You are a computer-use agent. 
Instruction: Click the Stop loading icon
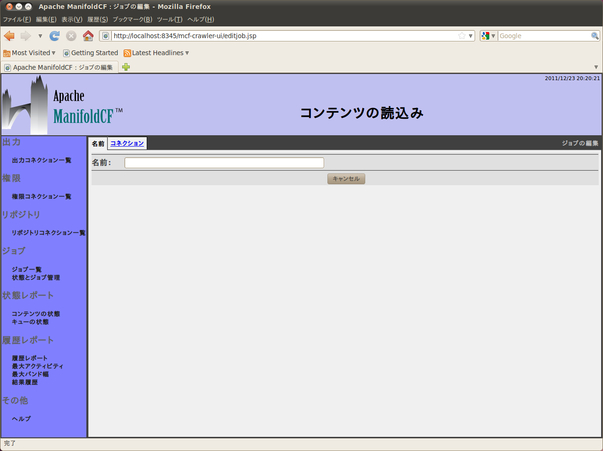coord(71,36)
